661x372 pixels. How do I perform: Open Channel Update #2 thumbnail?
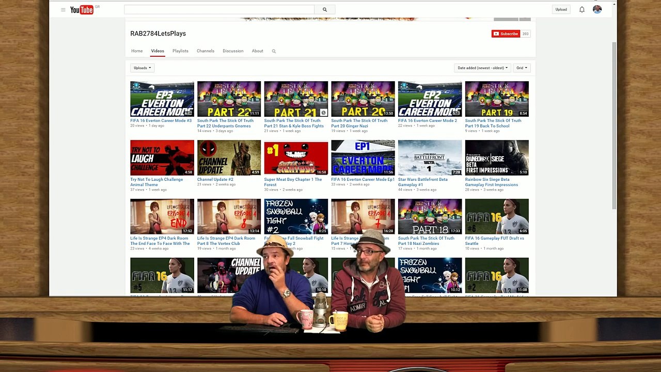tap(229, 158)
